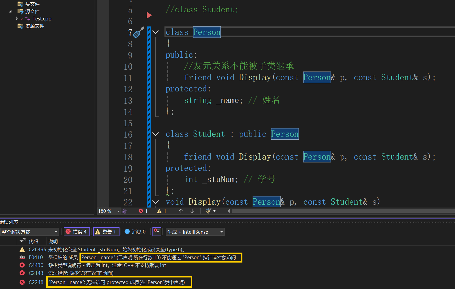Select the 头文件 folder
Image resolution: width=455 pixels, height=289 pixels.
(32, 4)
